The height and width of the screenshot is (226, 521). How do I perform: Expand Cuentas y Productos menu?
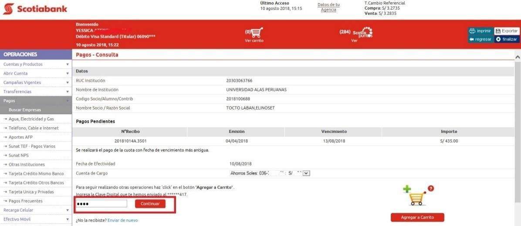tap(36, 64)
